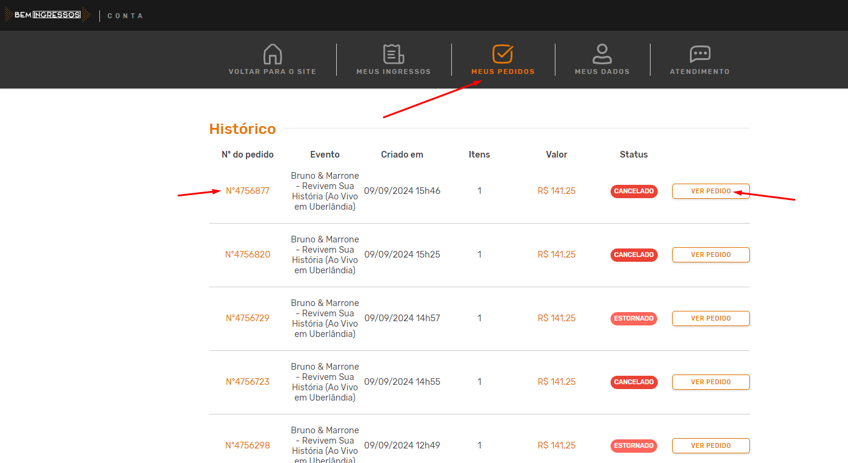Viewport: 848px width, 463px height.
Task: Click the date 09/09/2024 15h25
Action: tap(402, 255)
